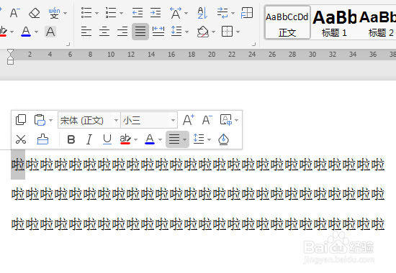Click the show/hide paragraph marks icon
396x273 pixels.
pyautogui.click(x=222, y=13)
